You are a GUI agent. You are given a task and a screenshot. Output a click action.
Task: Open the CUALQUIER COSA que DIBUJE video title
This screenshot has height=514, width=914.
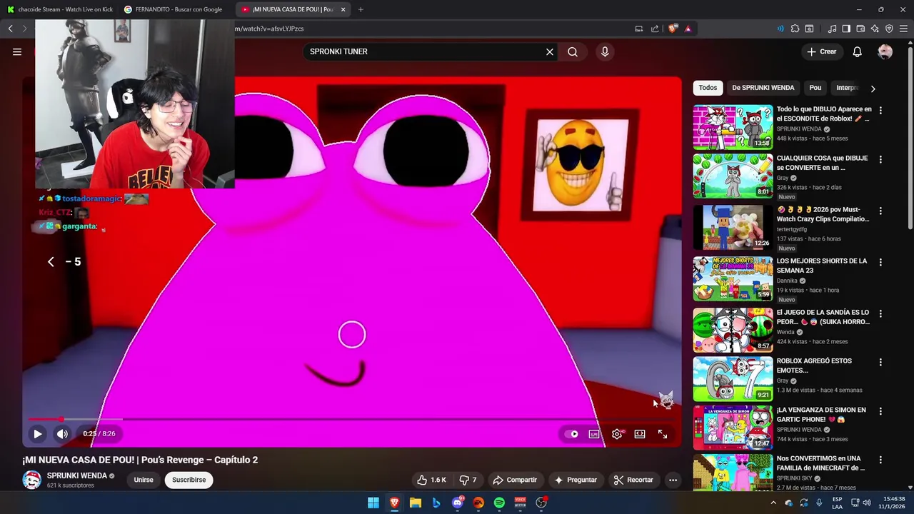[822, 163]
